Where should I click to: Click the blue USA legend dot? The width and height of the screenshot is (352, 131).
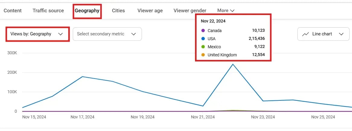(203, 39)
